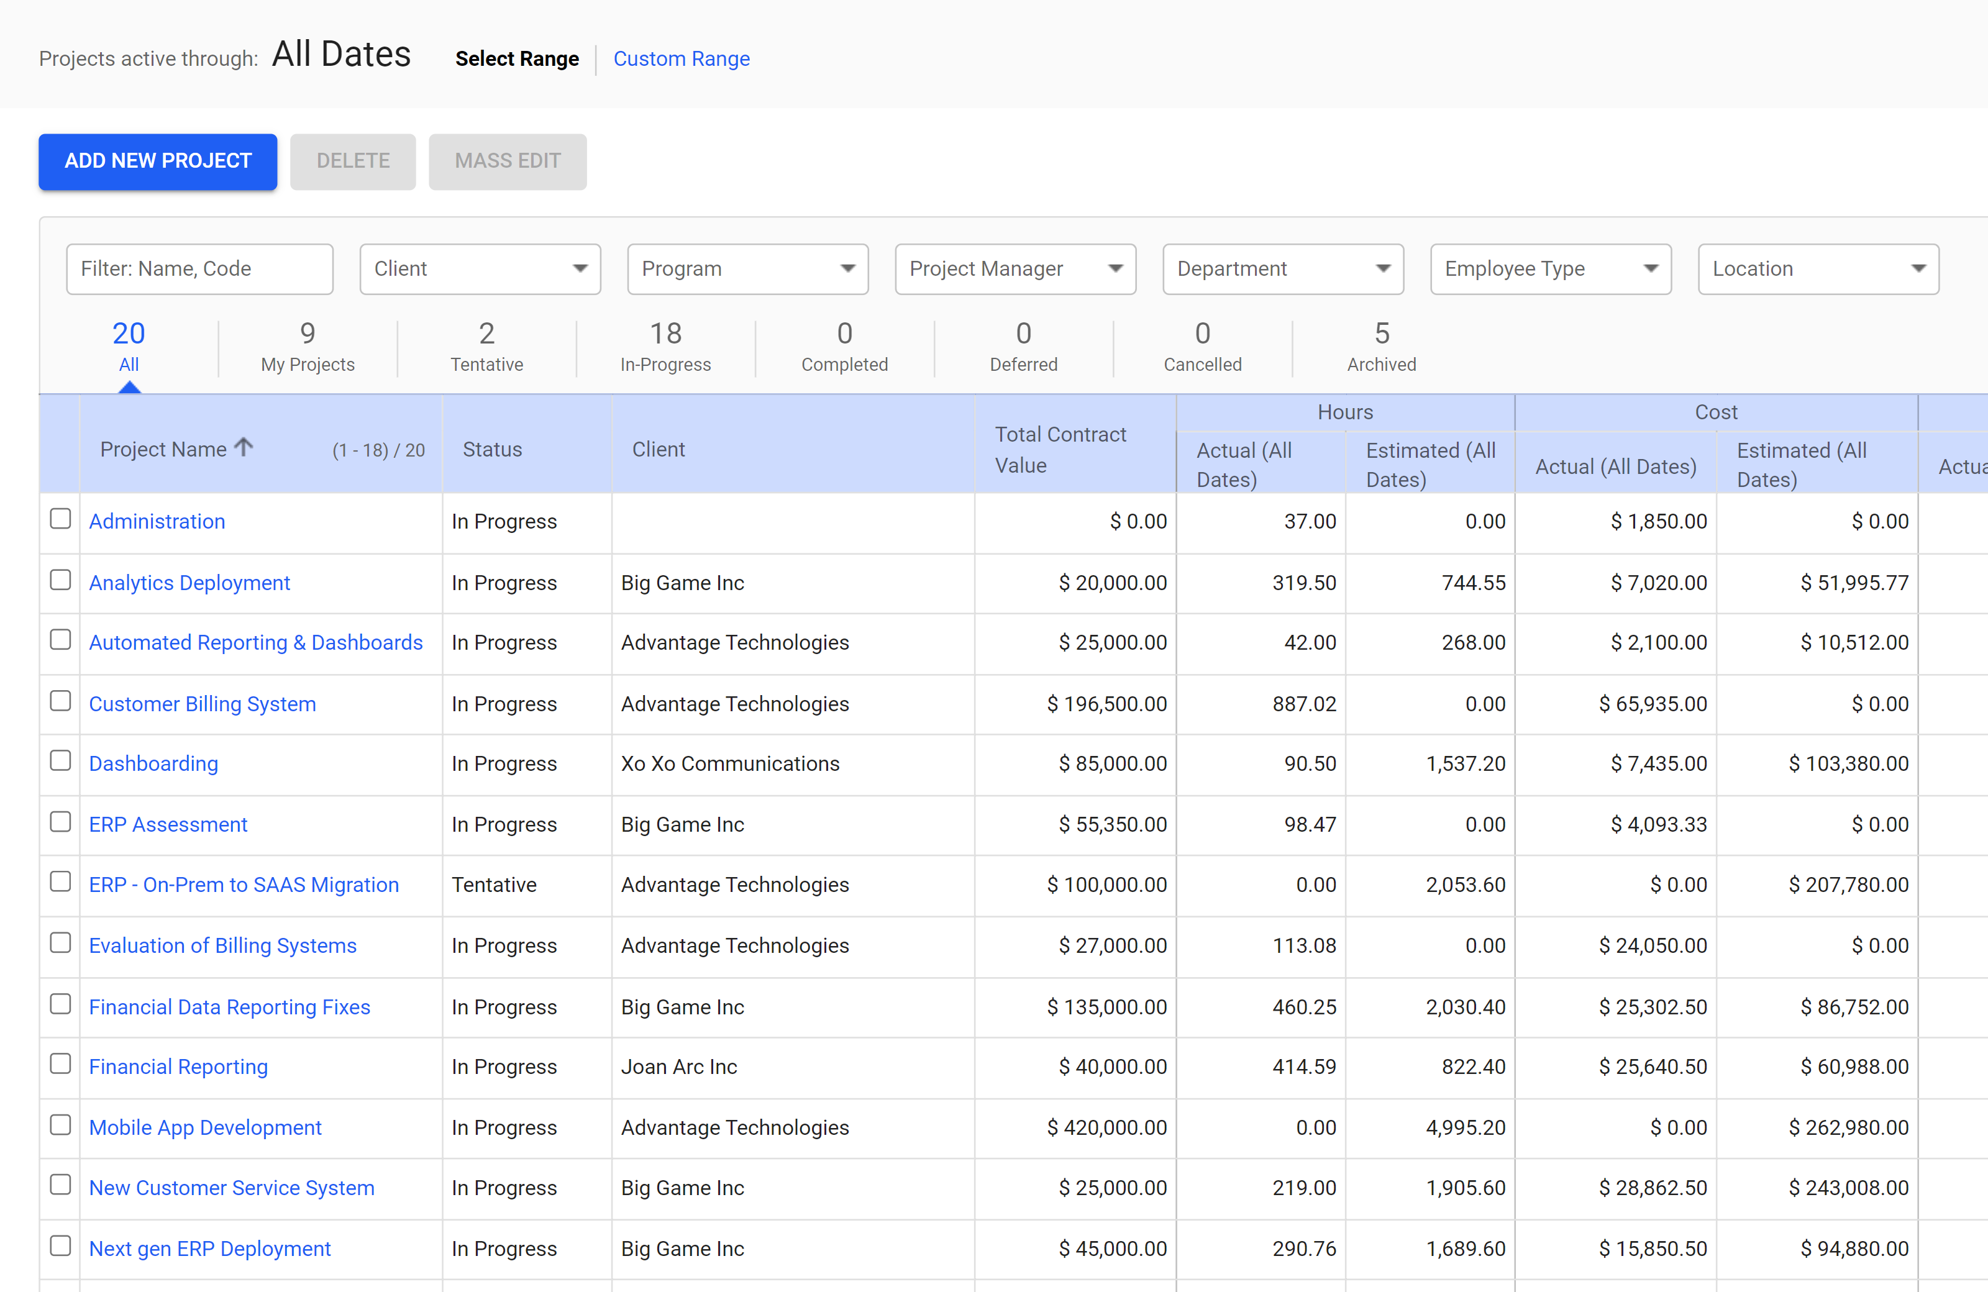Expand the Location filter dropdown
1988x1292 pixels.
(1818, 269)
